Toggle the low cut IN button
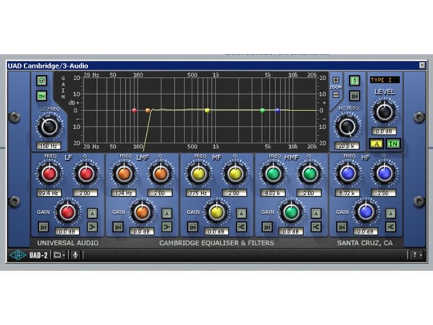Image resolution: width=433 pixels, height=325 pixels. click(x=42, y=96)
